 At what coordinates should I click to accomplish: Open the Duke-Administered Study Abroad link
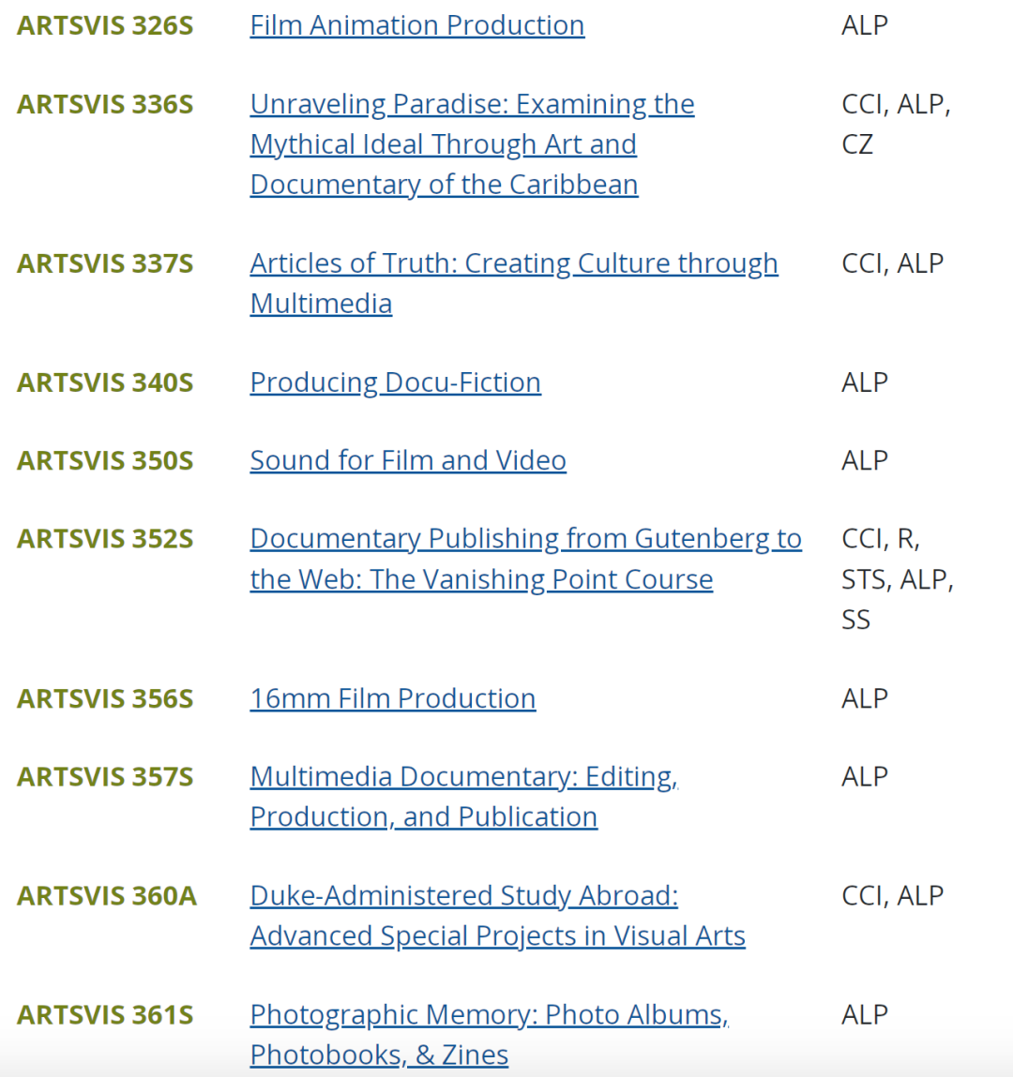463,896
